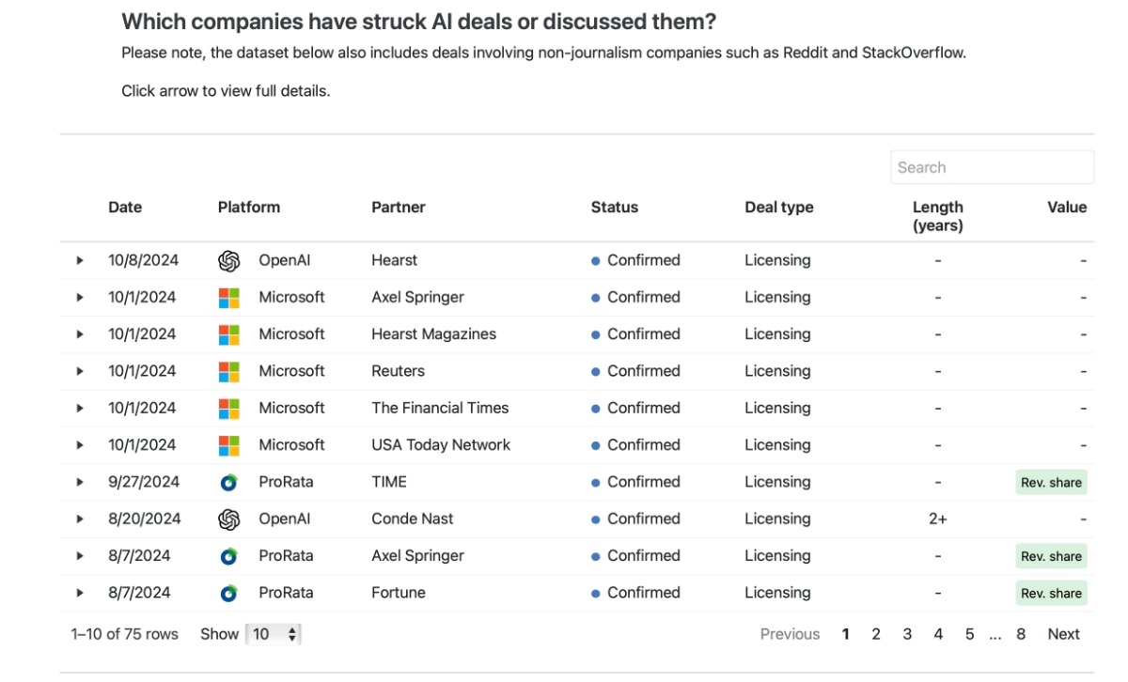The height and width of the screenshot is (682, 1128).
Task: Click the Microsoft logo beside Axel Springer
Action: (228, 298)
